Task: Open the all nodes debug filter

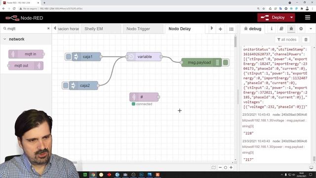Action: (x=287, y=40)
